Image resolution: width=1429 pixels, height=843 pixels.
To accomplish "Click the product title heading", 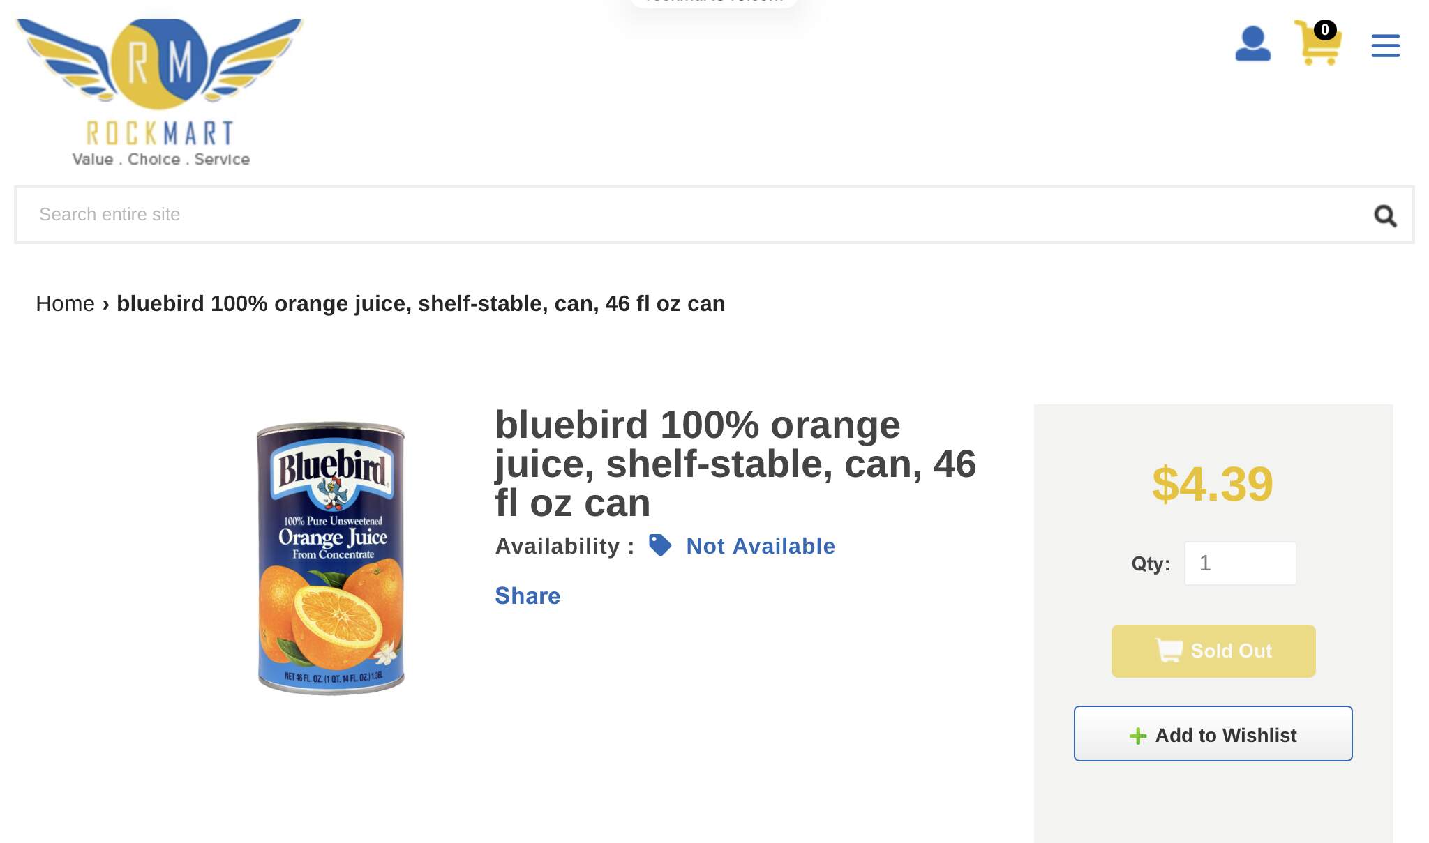I will click(x=735, y=464).
